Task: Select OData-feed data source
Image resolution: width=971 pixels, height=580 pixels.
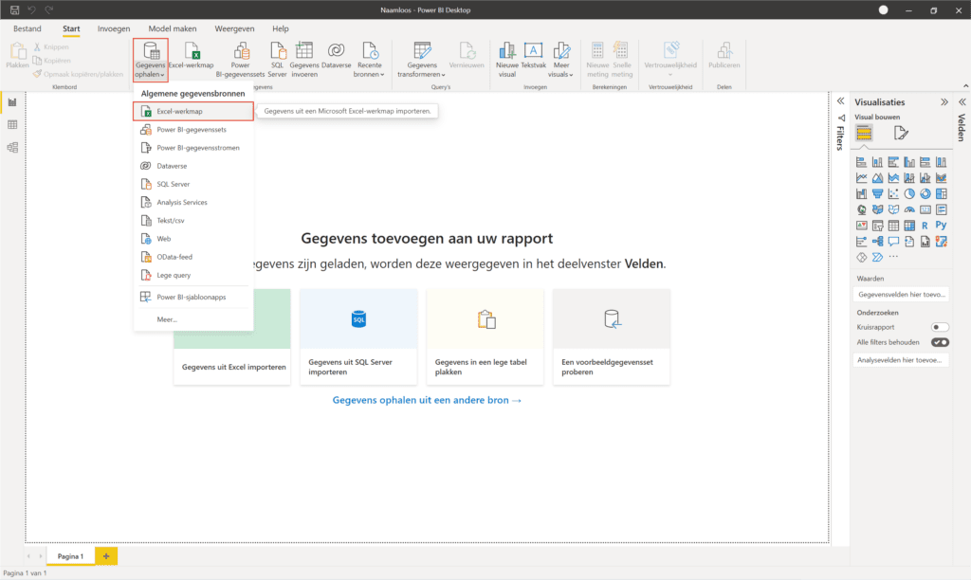Action: (x=193, y=257)
